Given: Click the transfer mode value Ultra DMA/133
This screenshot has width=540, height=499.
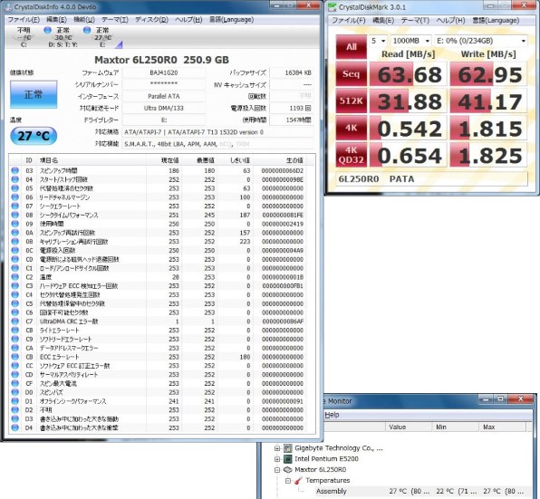Looking at the screenshot, I should 164,108.
